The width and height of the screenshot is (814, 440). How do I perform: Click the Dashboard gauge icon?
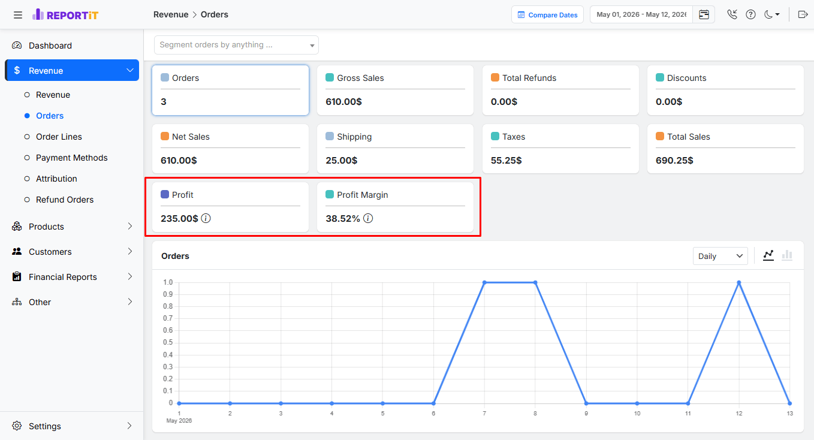(x=17, y=46)
